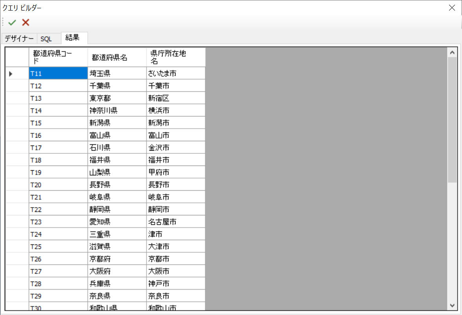
Task: Click the scrollbar up arrow
Action: pyautogui.click(x=452, y=52)
